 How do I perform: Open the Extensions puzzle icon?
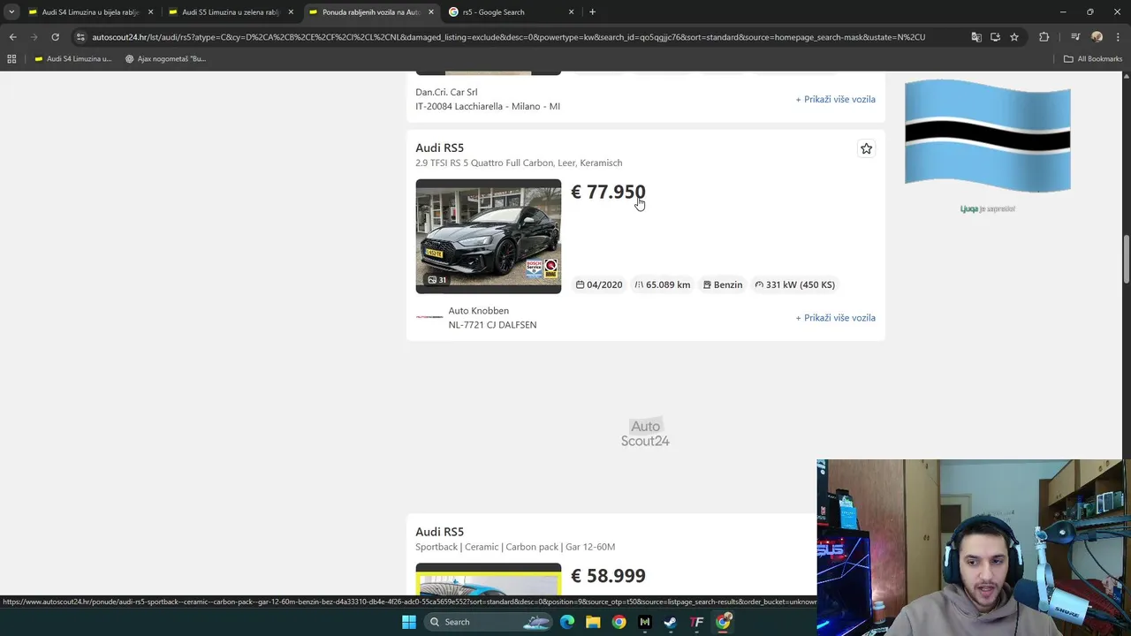(1044, 37)
